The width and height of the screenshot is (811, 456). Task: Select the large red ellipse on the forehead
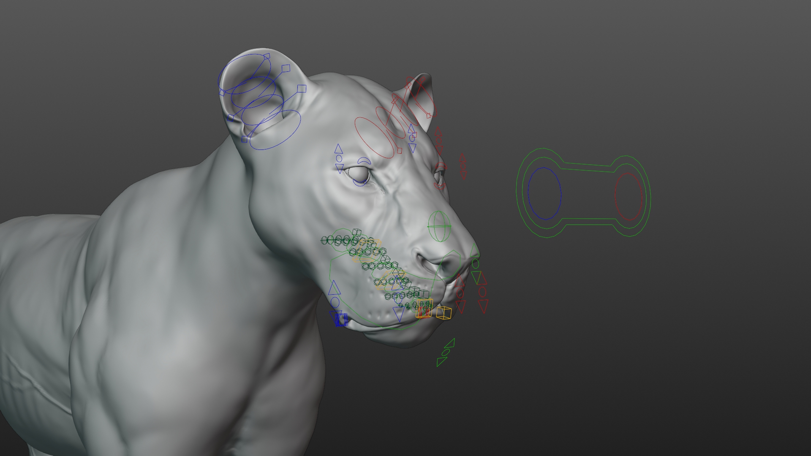coord(374,138)
